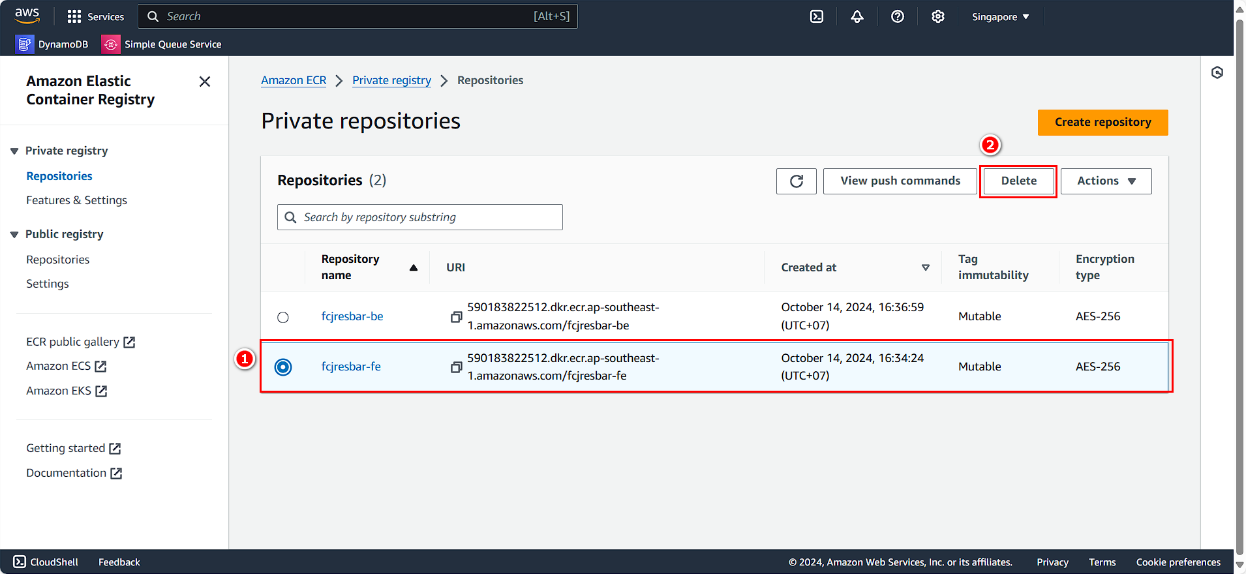Open the Singapore region dropdown
Image resolution: width=1246 pixels, height=574 pixels.
coord(1000,17)
